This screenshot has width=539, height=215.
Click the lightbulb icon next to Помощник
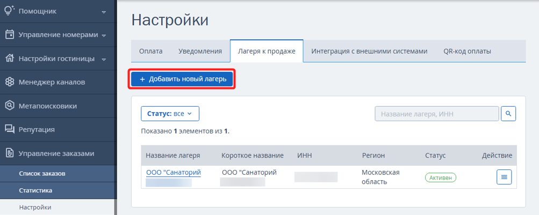[10, 11]
